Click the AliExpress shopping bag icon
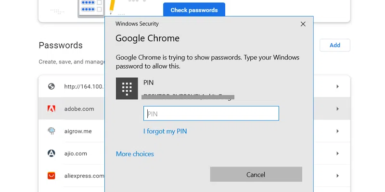 coord(51,176)
